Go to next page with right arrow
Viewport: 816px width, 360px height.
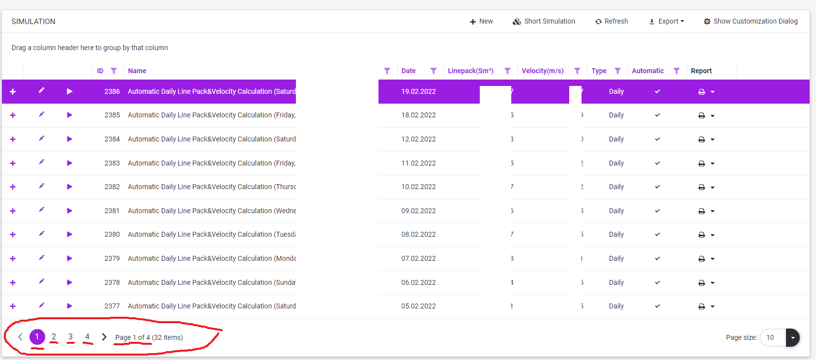pos(104,337)
